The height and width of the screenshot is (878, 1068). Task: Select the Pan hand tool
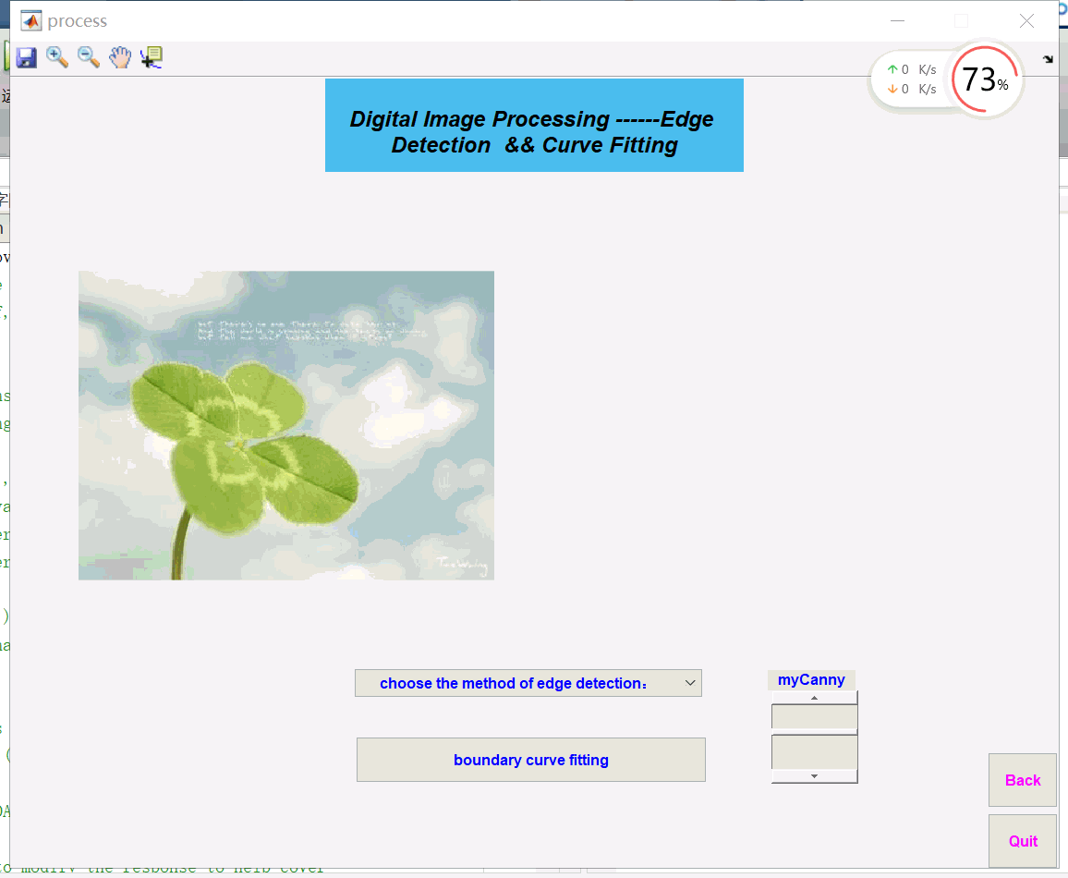coord(120,58)
